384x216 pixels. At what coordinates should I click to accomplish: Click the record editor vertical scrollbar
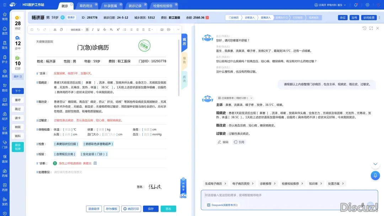point(179,67)
